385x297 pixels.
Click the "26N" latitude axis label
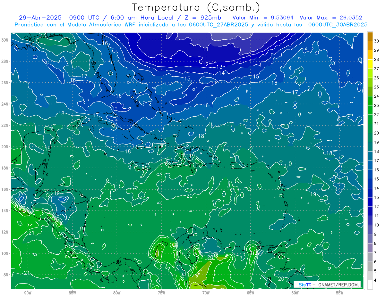5,82
